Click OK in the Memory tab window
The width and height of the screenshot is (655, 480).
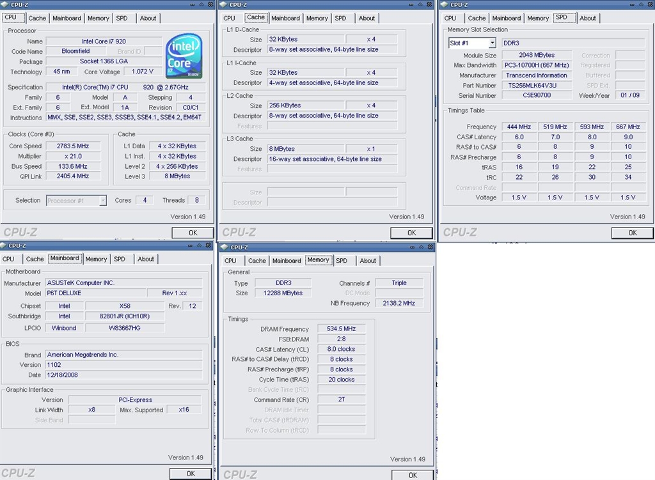pyautogui.click(x=413, y=476)
